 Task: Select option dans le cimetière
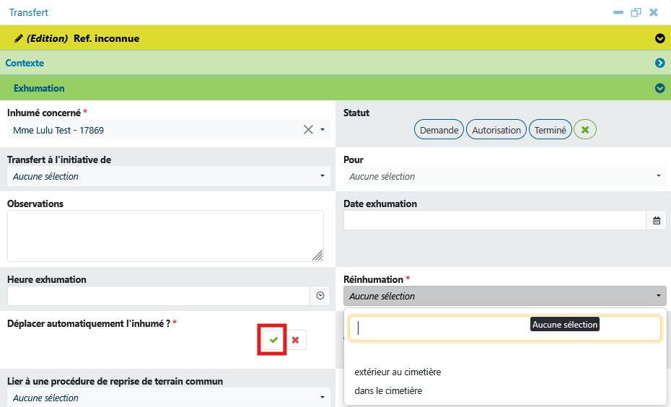(388, 390)
